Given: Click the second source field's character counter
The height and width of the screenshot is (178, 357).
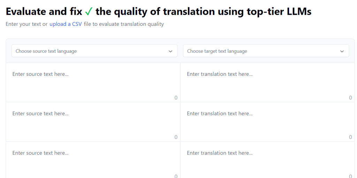Looking at the screenshot, I should [x=176, y=137].
